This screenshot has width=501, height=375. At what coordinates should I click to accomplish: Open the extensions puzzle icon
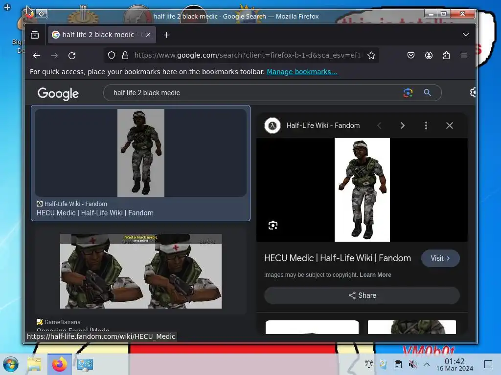tap(446, 56)
